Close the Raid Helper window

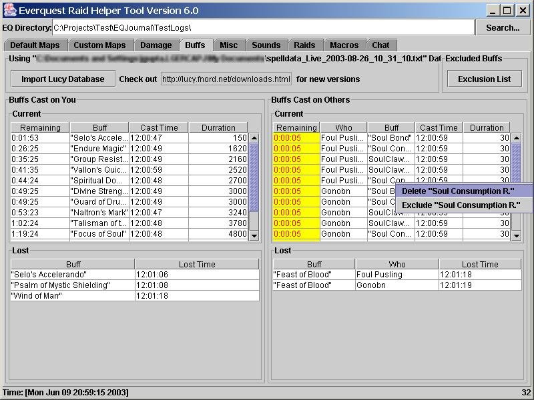(523, 11)
